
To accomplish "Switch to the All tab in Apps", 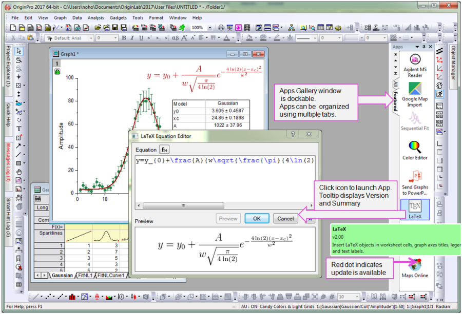I will [x=395, y=84].
